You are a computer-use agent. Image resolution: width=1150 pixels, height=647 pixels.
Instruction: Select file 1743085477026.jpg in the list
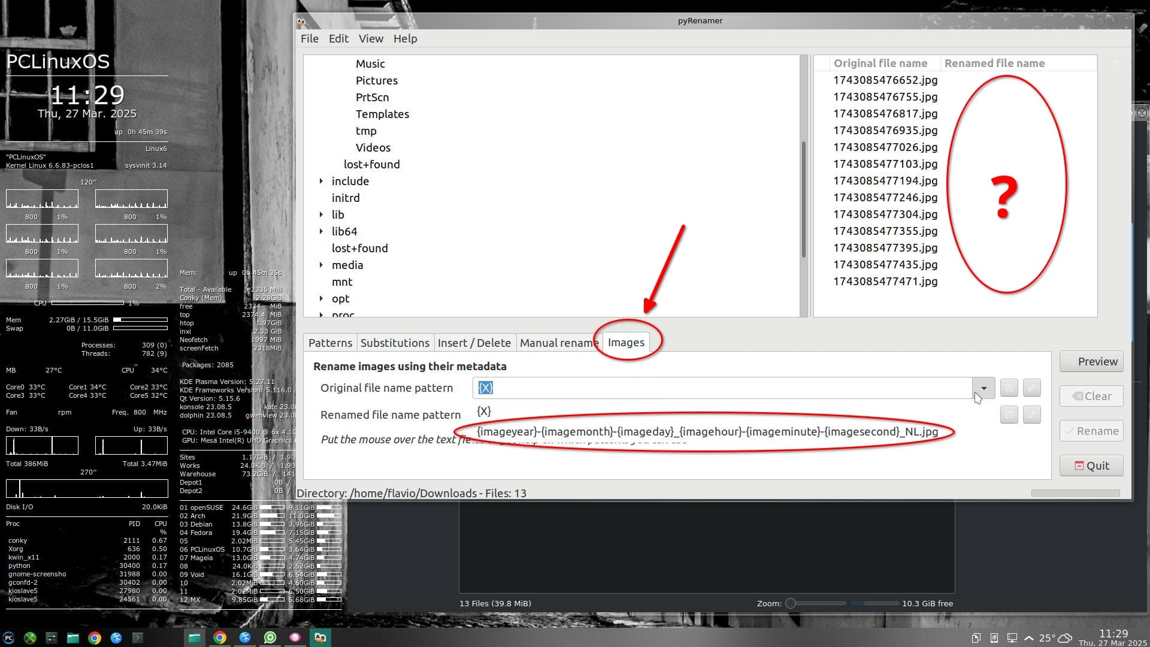(x=885, y=147)
